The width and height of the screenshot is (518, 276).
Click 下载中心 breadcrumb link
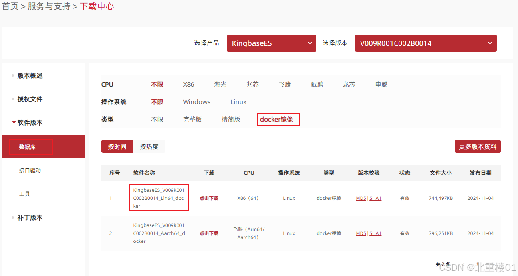coord(97,6)
